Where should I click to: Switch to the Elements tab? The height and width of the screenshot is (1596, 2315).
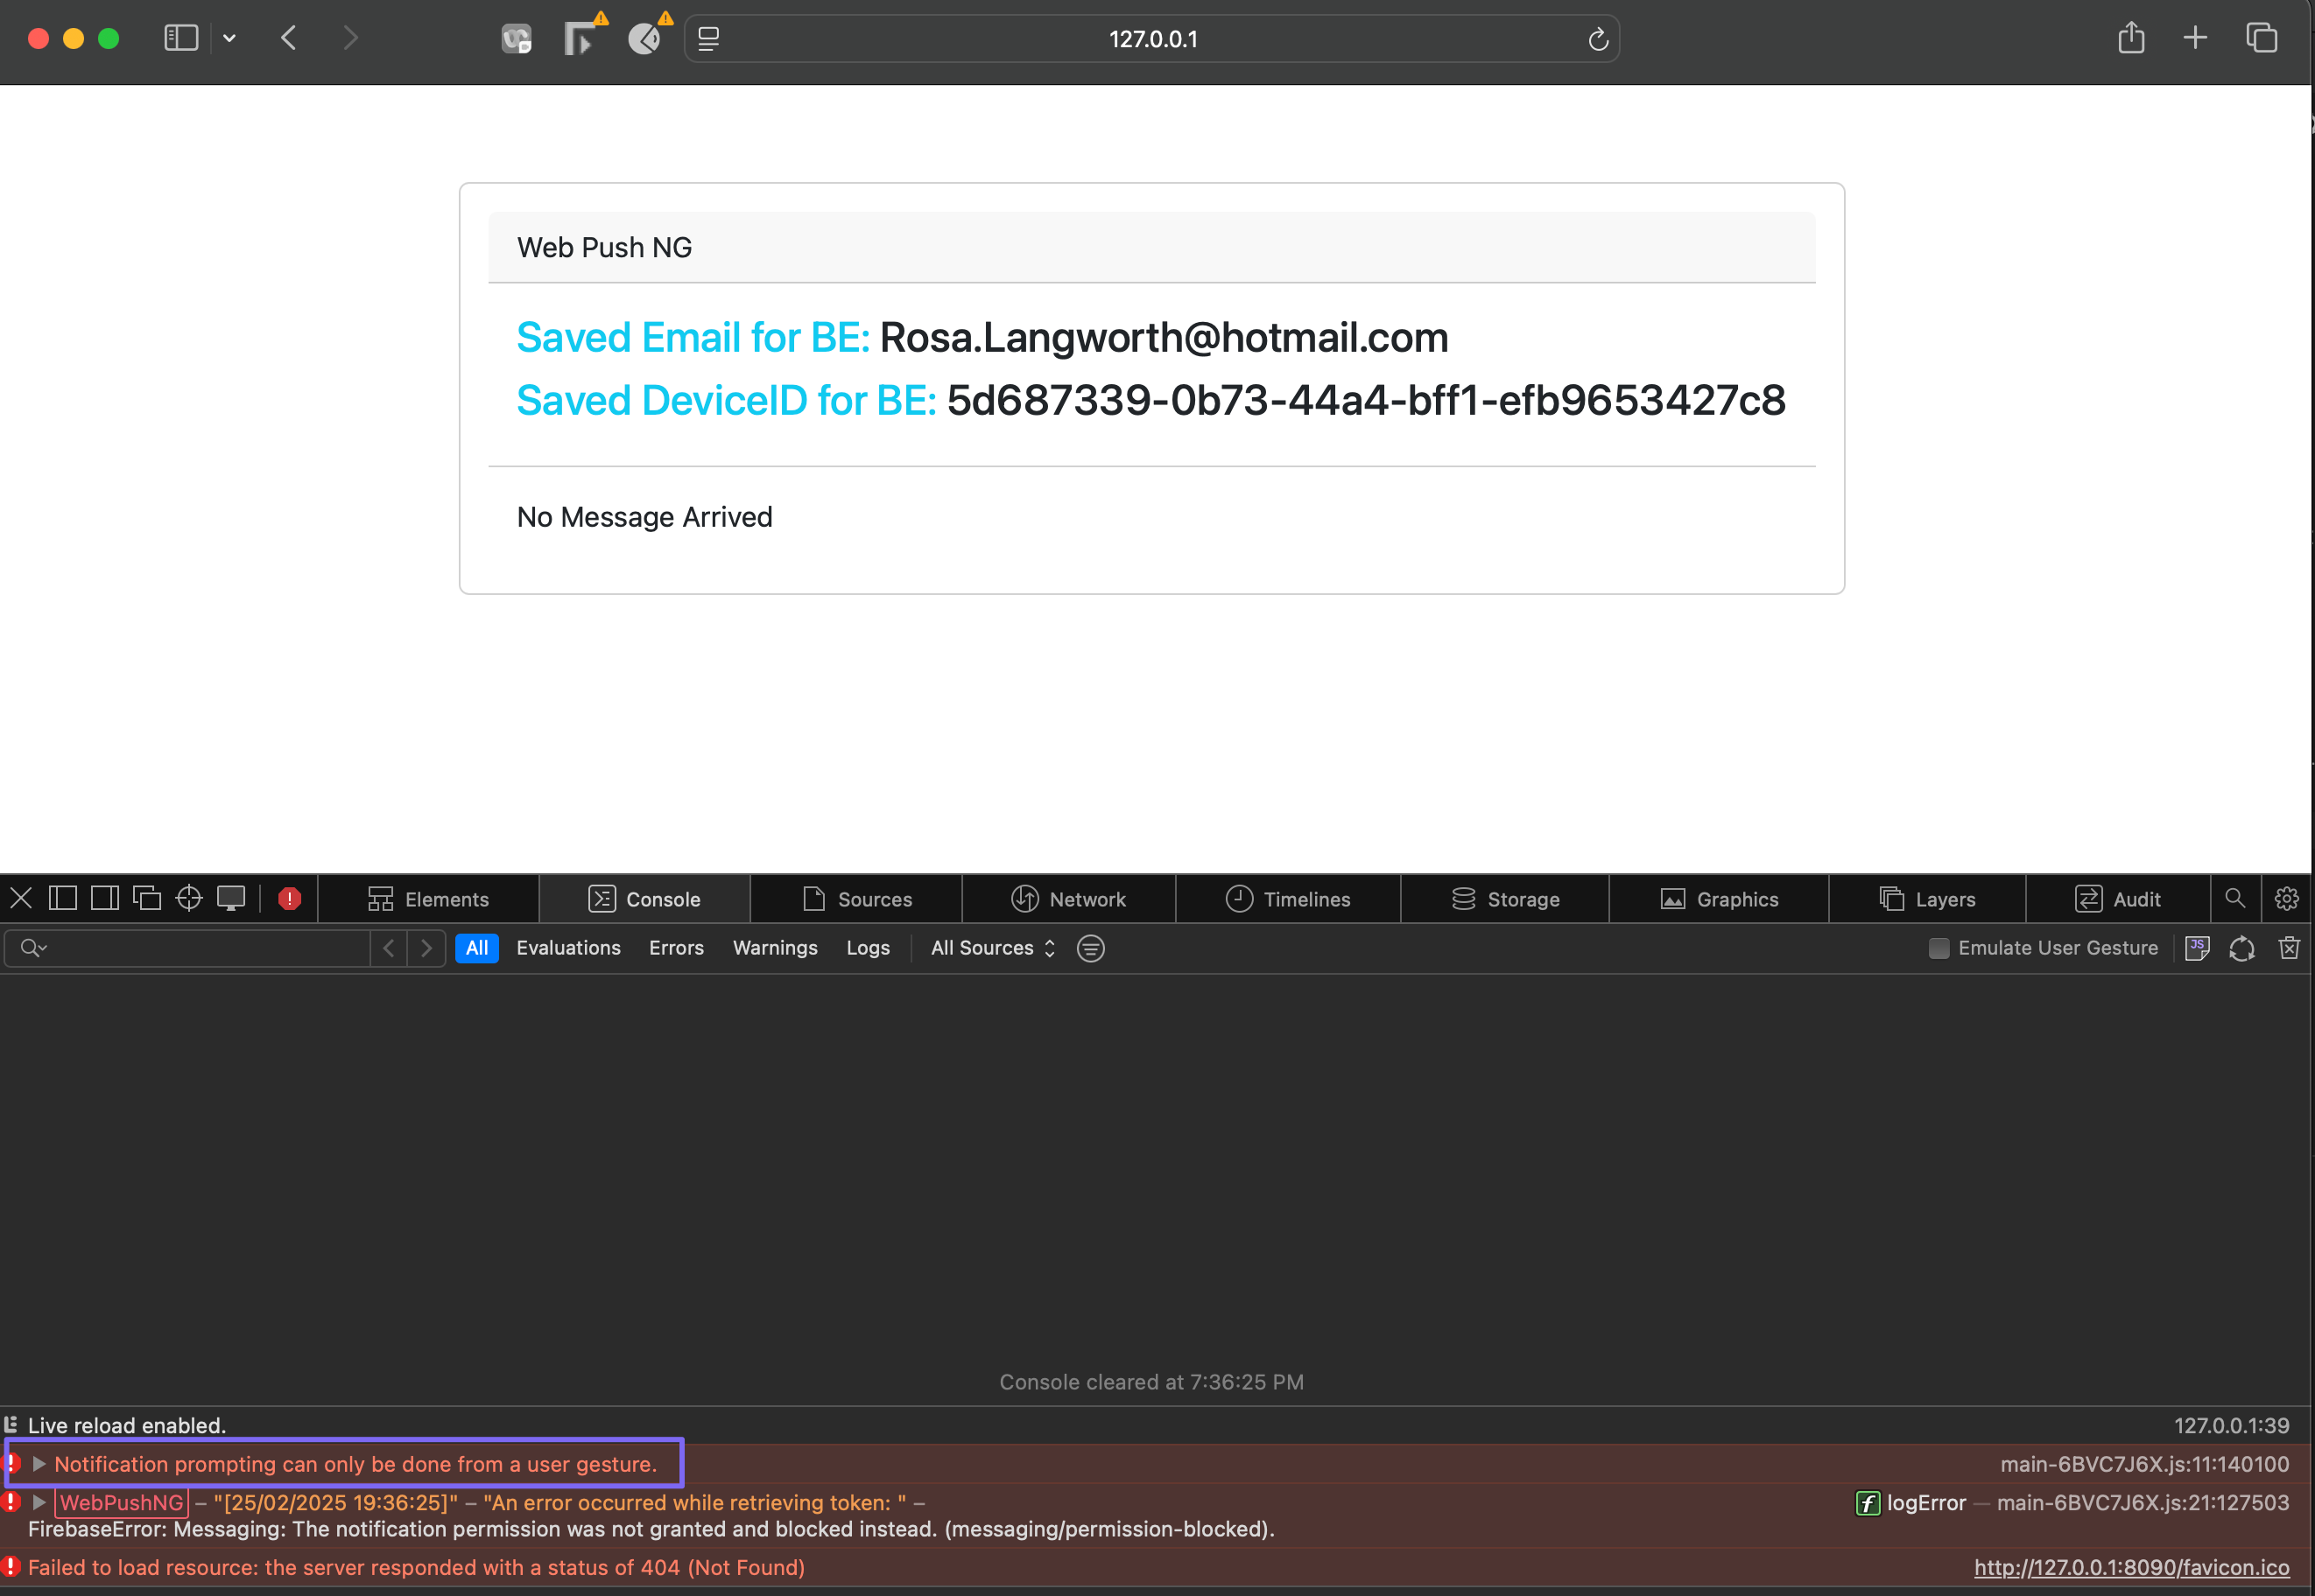point(428,899)
